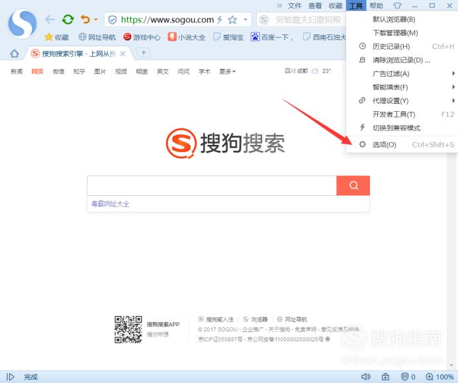Screen dimensions: 458x383
Task: Open 网址导航 bookmark
Action: [97, 37]
